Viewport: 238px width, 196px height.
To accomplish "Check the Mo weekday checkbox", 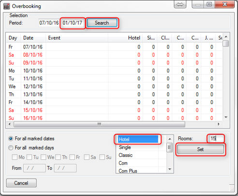I will point(15,157).
